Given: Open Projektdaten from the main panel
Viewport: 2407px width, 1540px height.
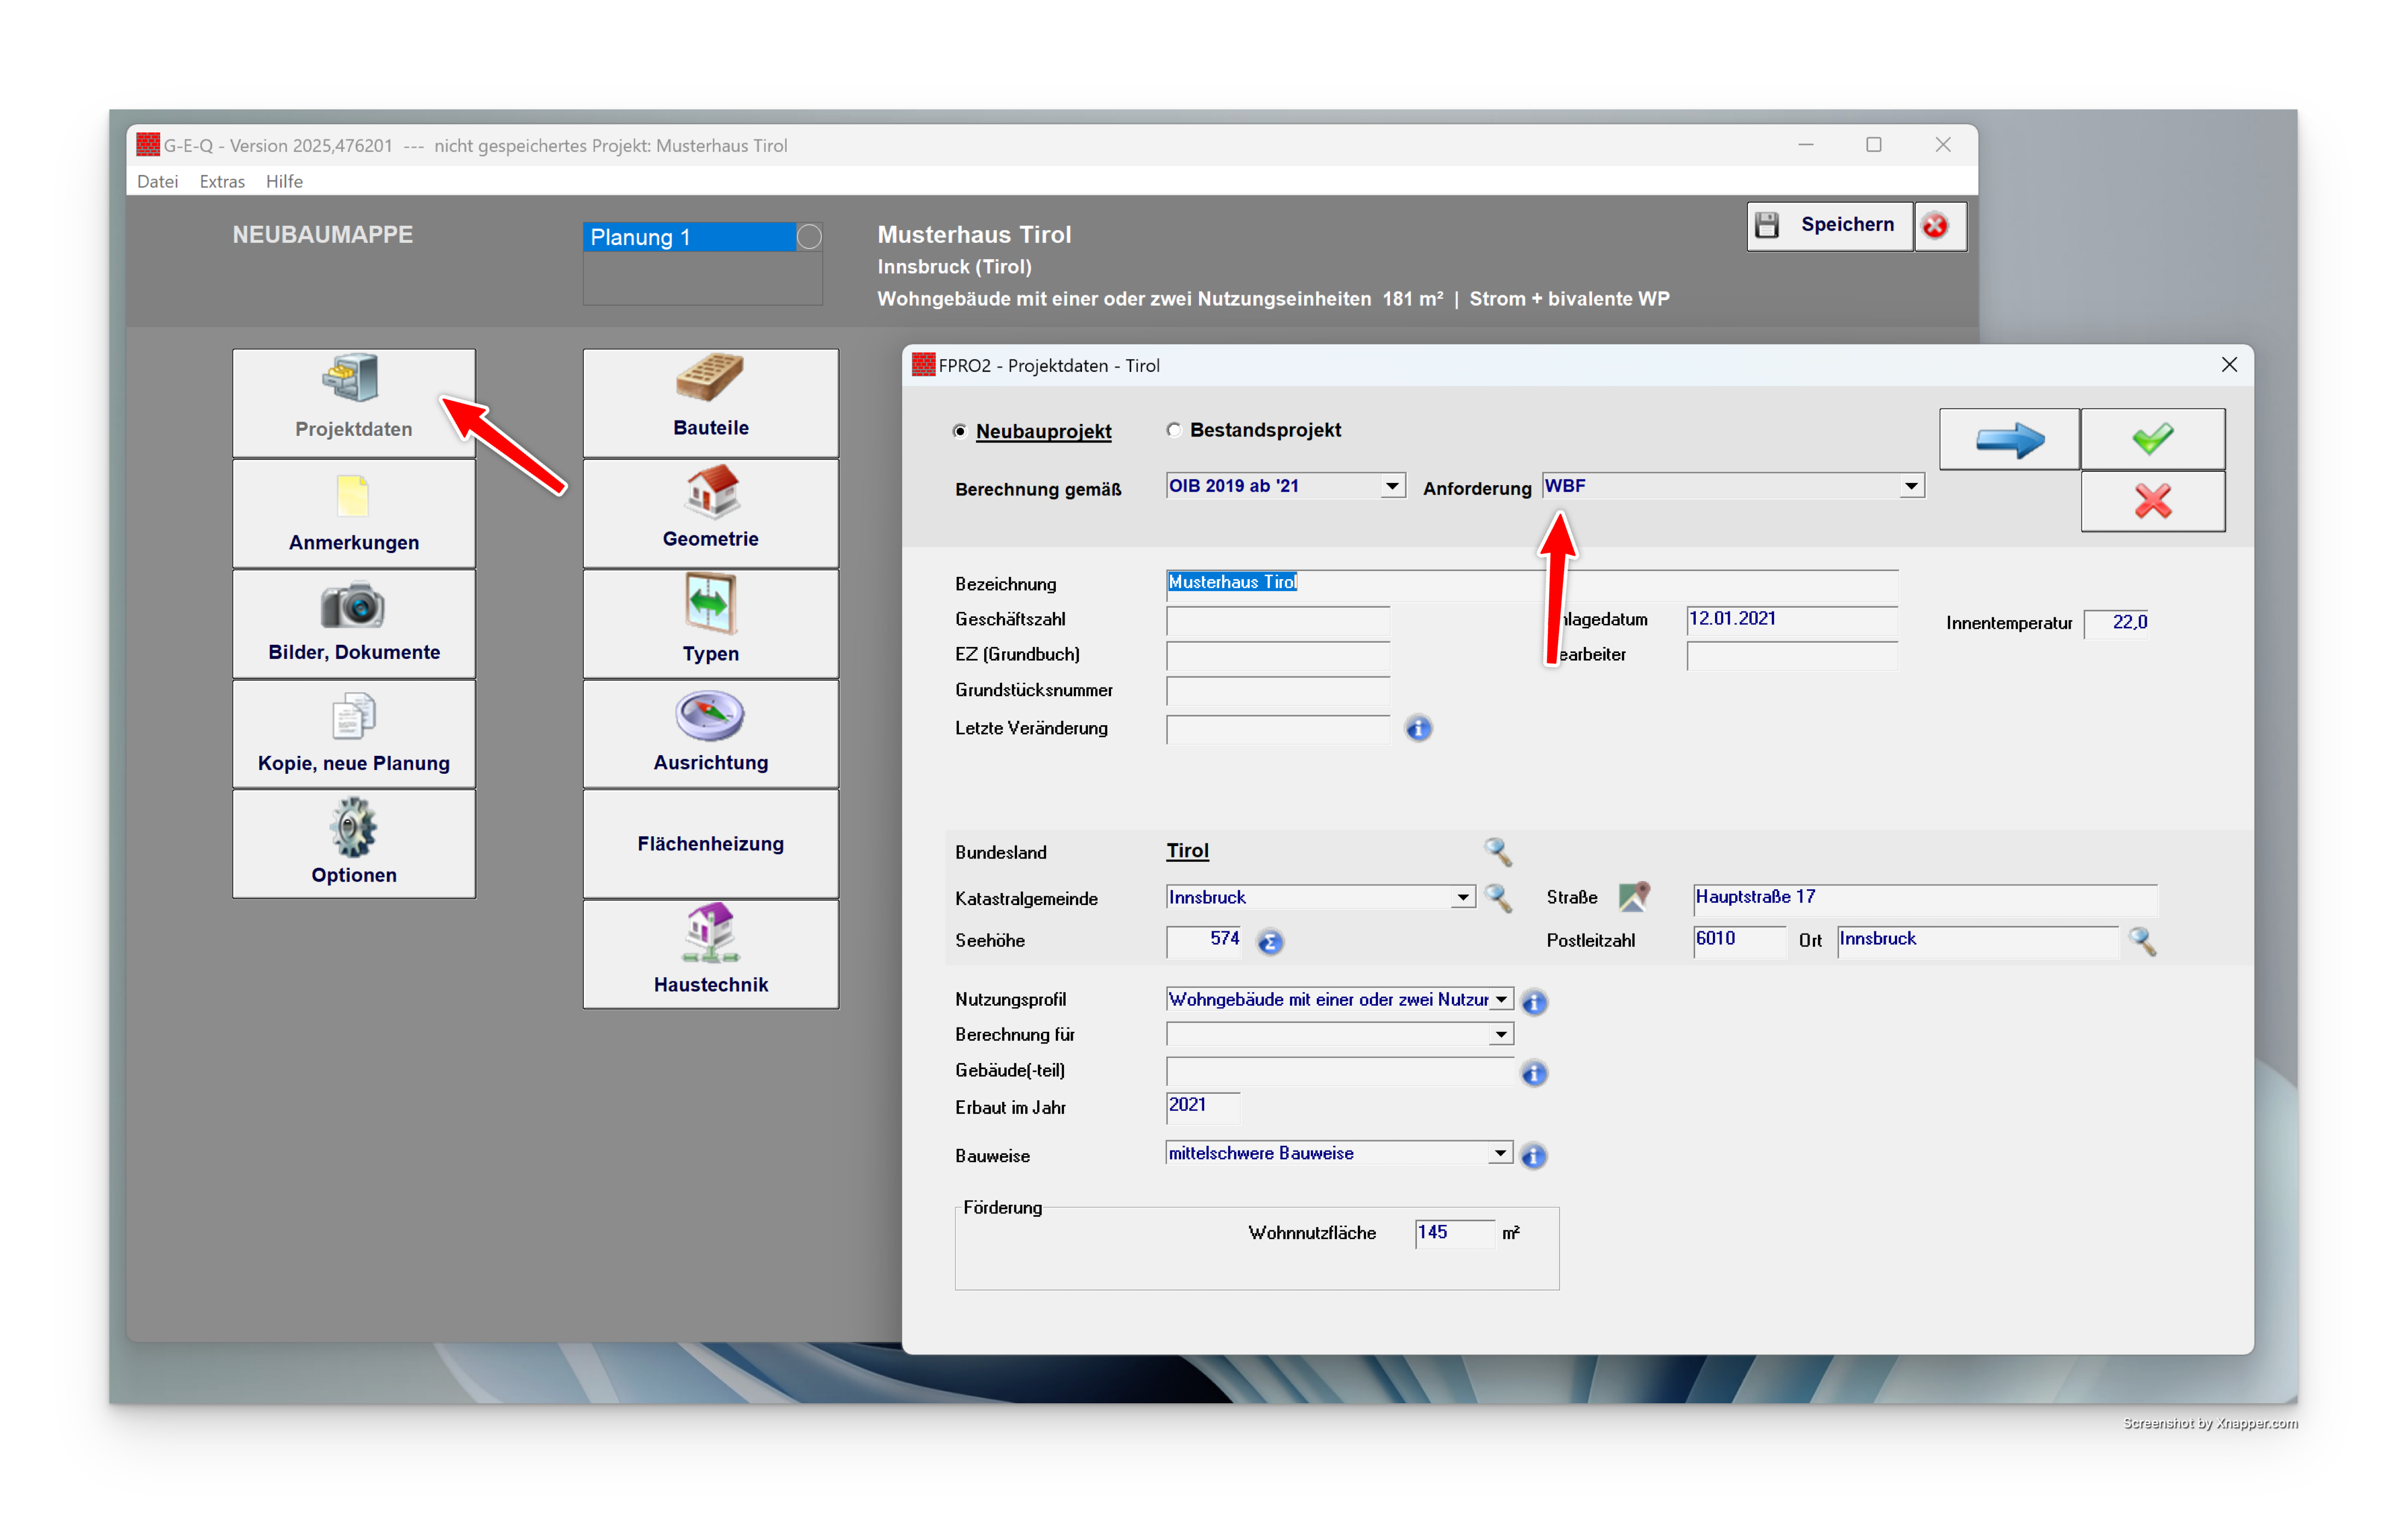Looking at the screenshot, I should click(x=354, y=402).
